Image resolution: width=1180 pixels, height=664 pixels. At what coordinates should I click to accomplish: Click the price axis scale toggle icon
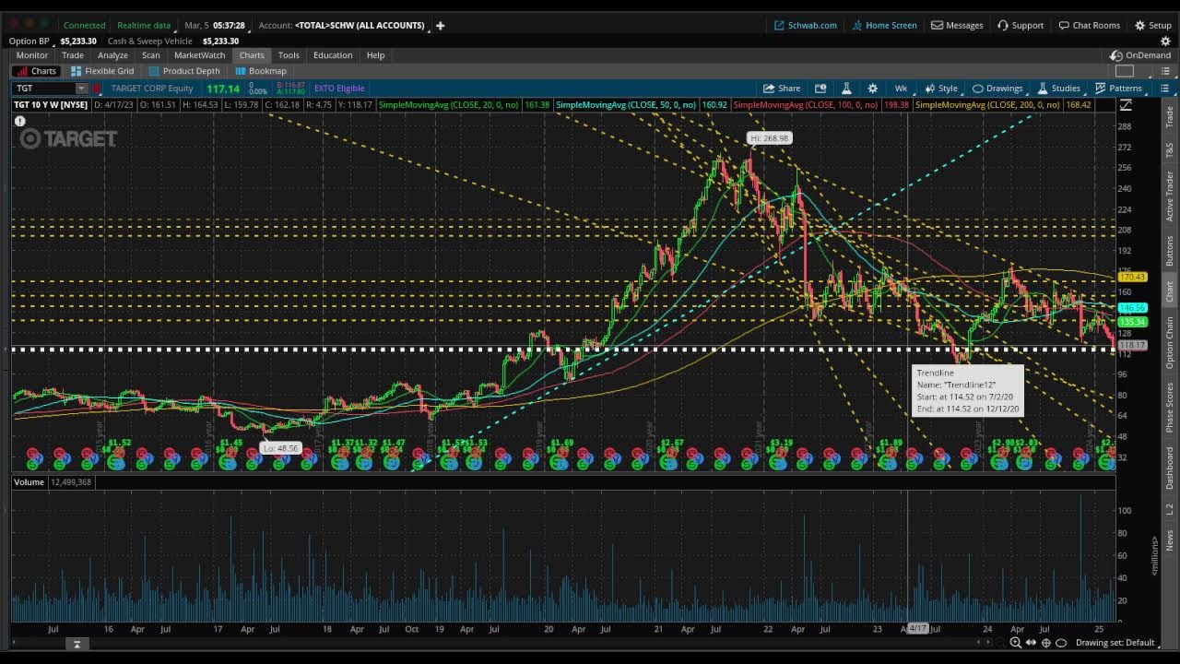click(x=1126, y=105)
